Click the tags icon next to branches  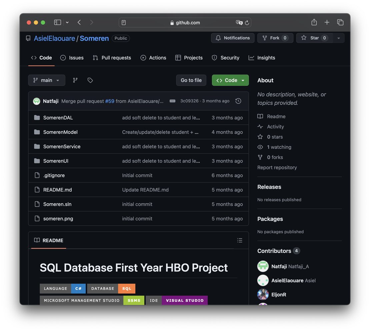click(90, 80)
